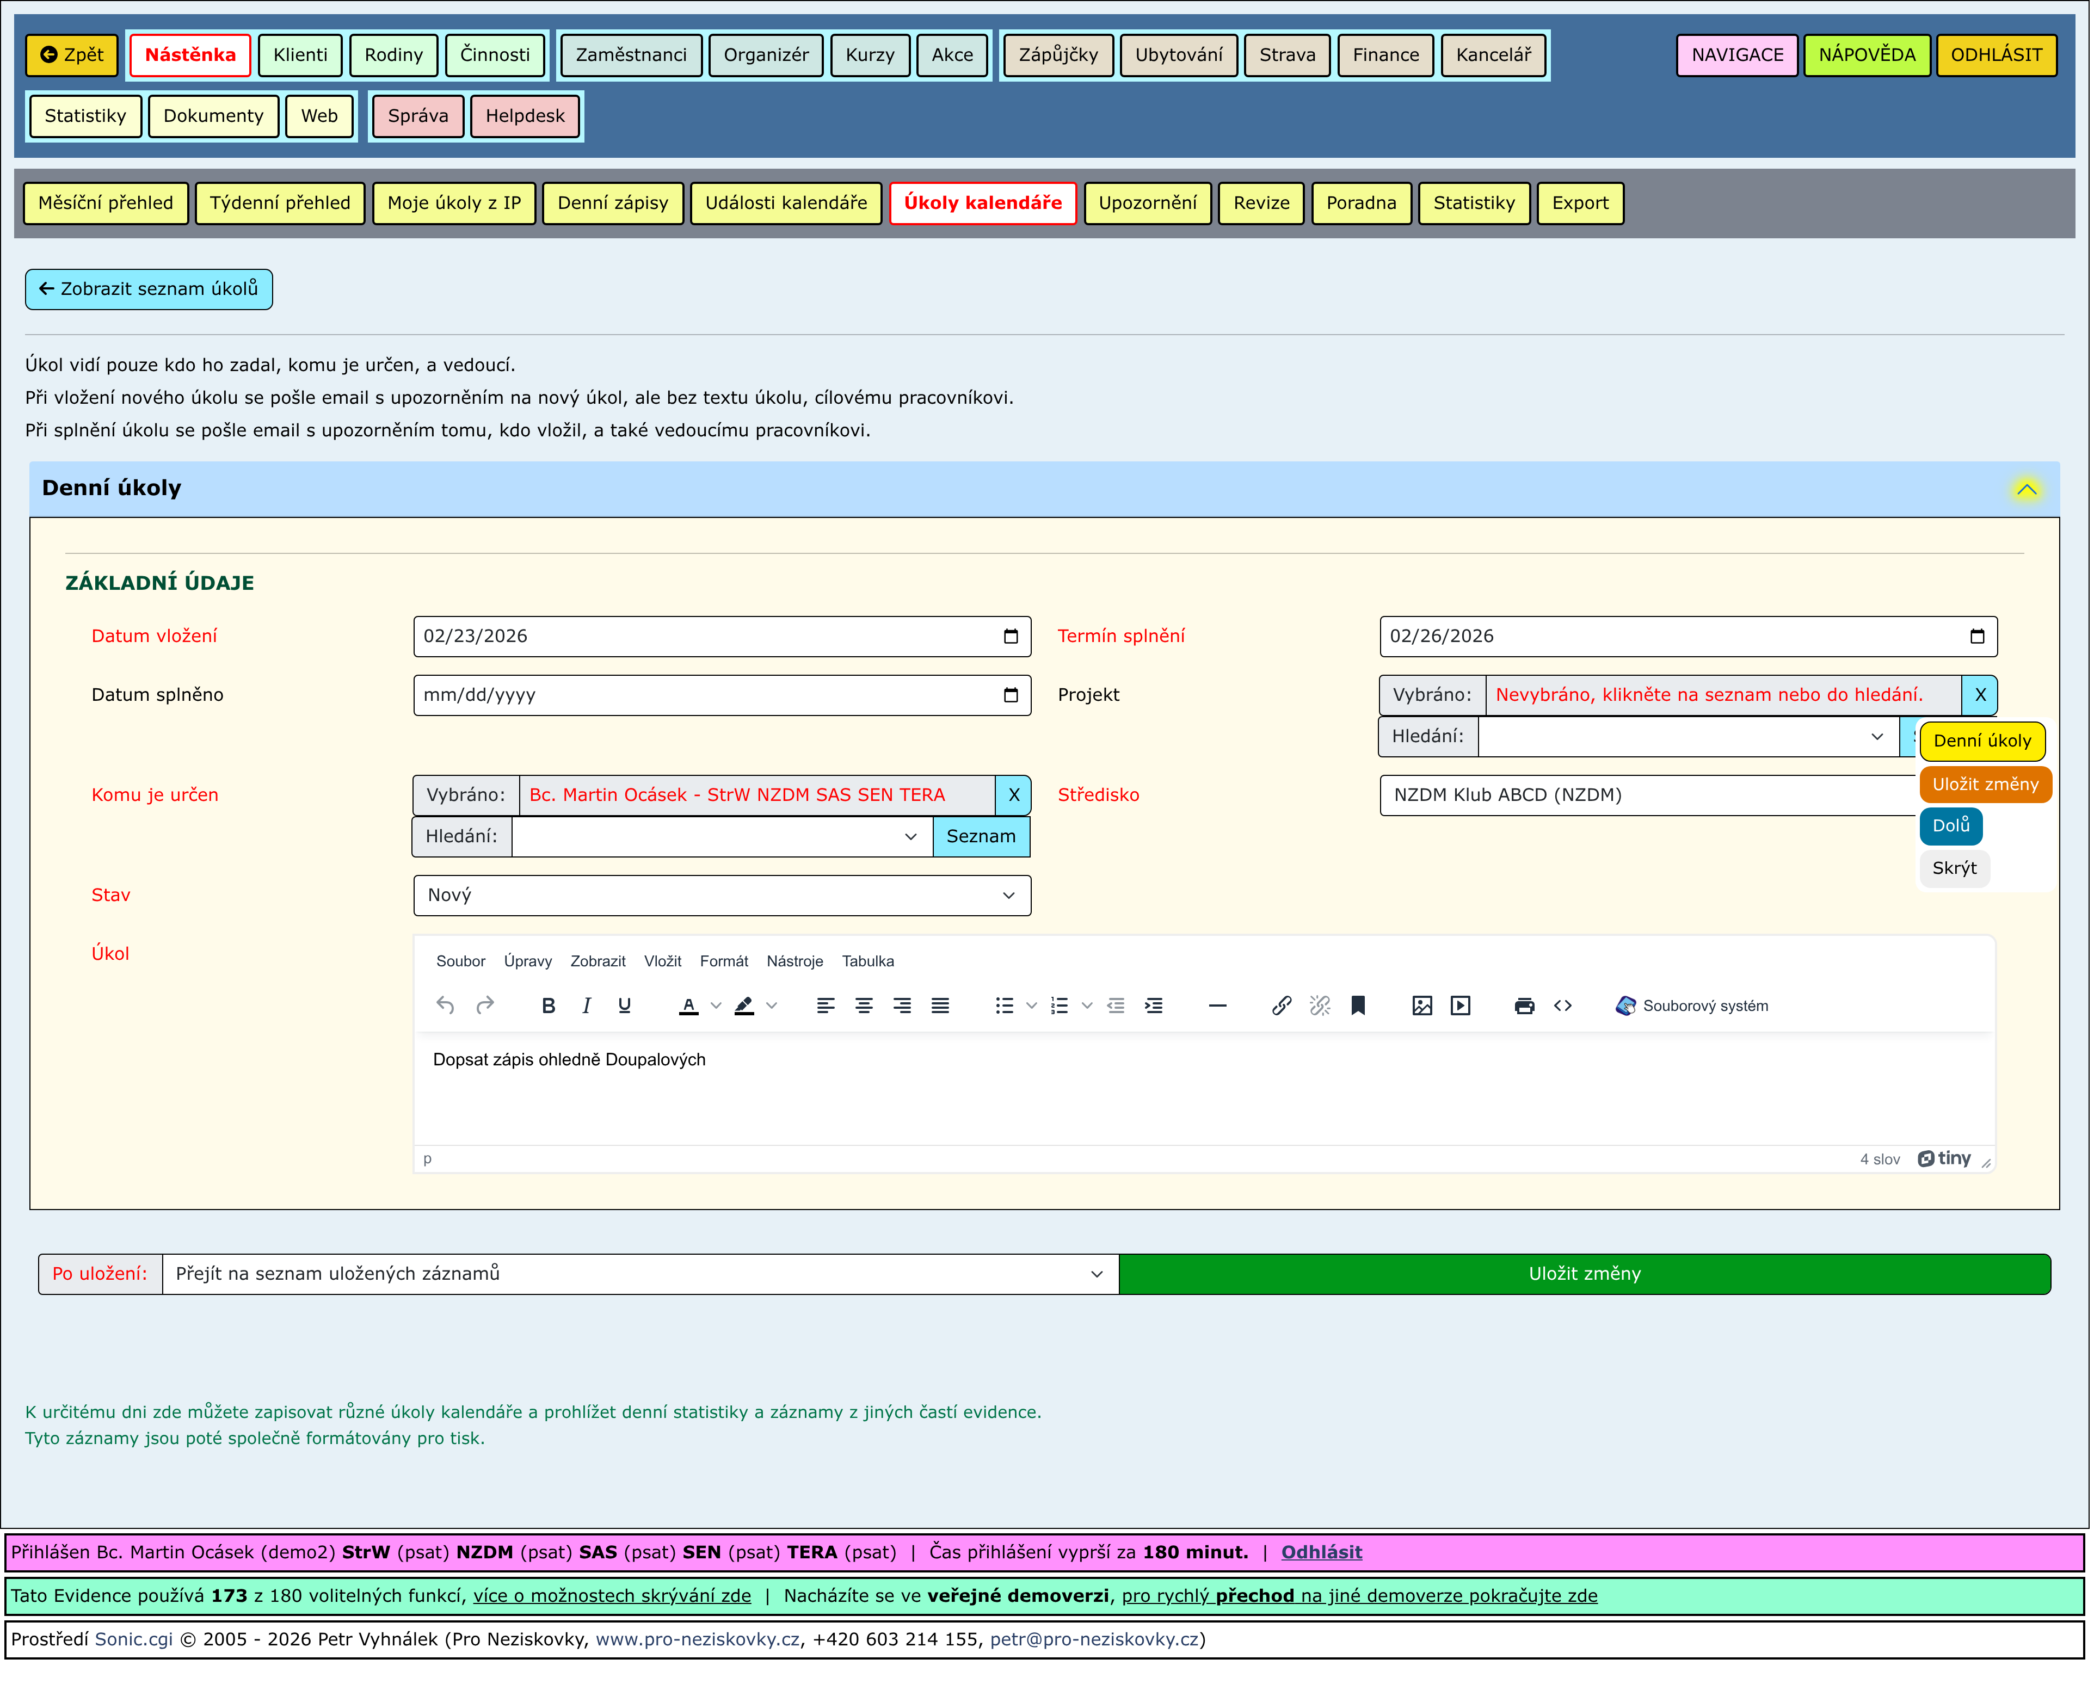
Task: Insert bullet list in editor
Action: pyautogui.click(x=1006, y=1007)
